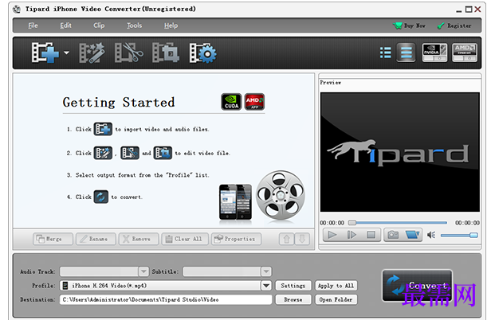
Task: Toggle AMD APP acceleration in toolbar
Action: pos(465,53)
